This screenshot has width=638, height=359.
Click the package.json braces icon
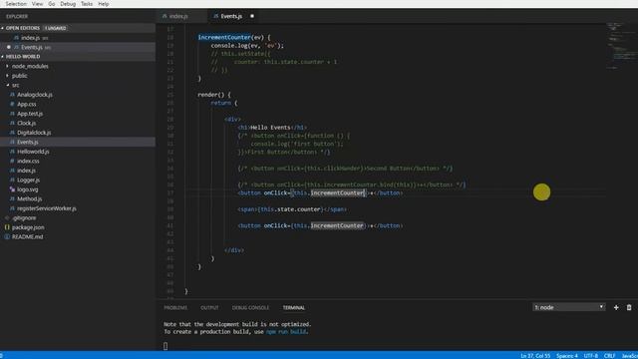tap(7, 227)
